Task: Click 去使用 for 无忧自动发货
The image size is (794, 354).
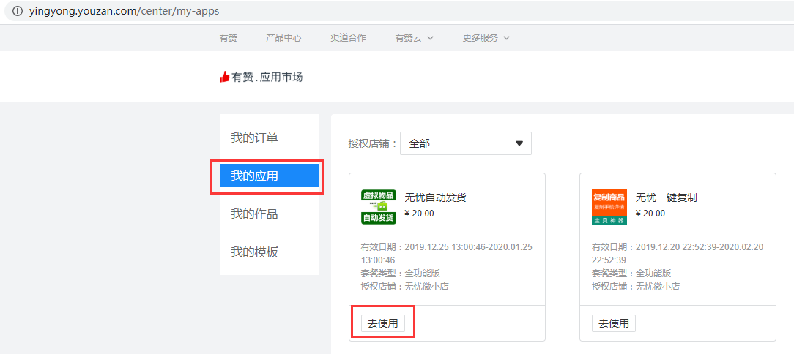Action: 383,323
